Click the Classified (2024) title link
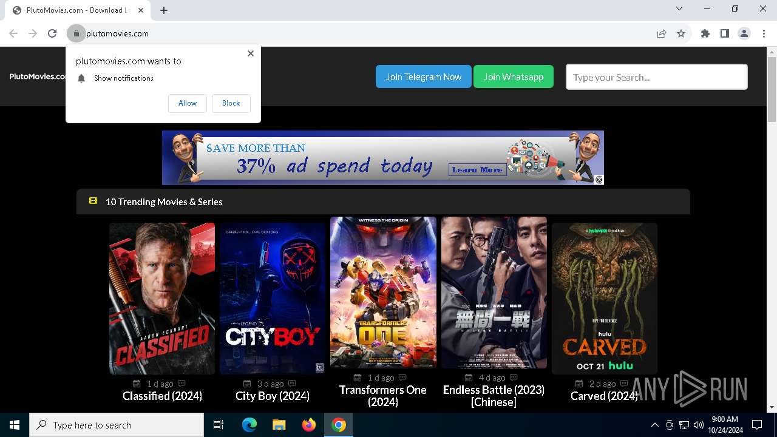Viewport: 777px width, 437px height. (162, 396)
